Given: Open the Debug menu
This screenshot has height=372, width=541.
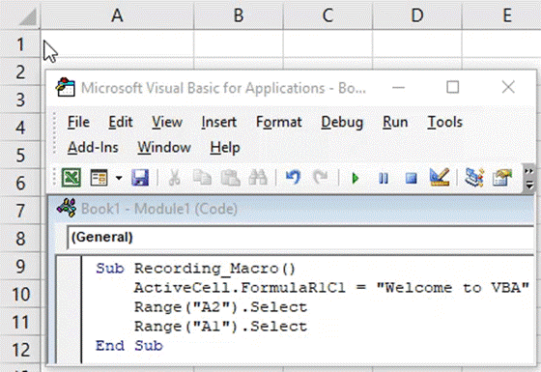Looking at the screenshot, I should click(342, 122).
